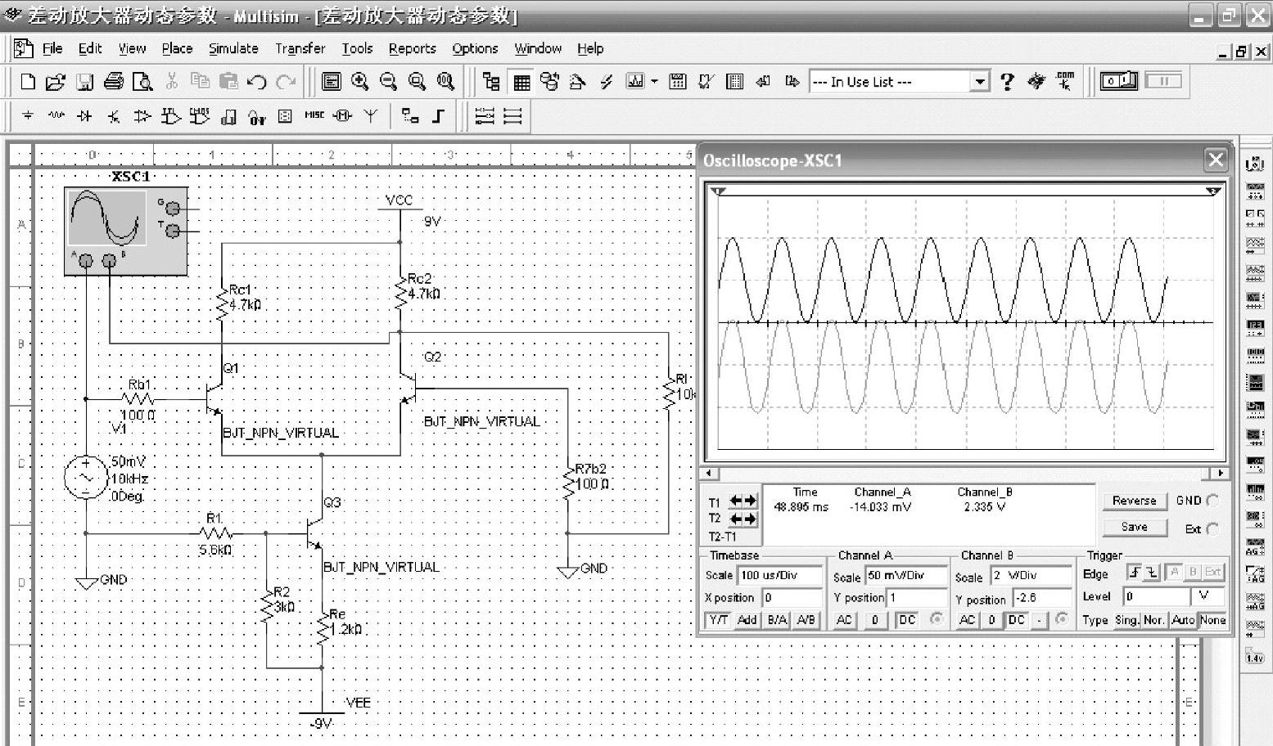
Task: Move cursor T2 to the left
Action: tap(735, 519)
